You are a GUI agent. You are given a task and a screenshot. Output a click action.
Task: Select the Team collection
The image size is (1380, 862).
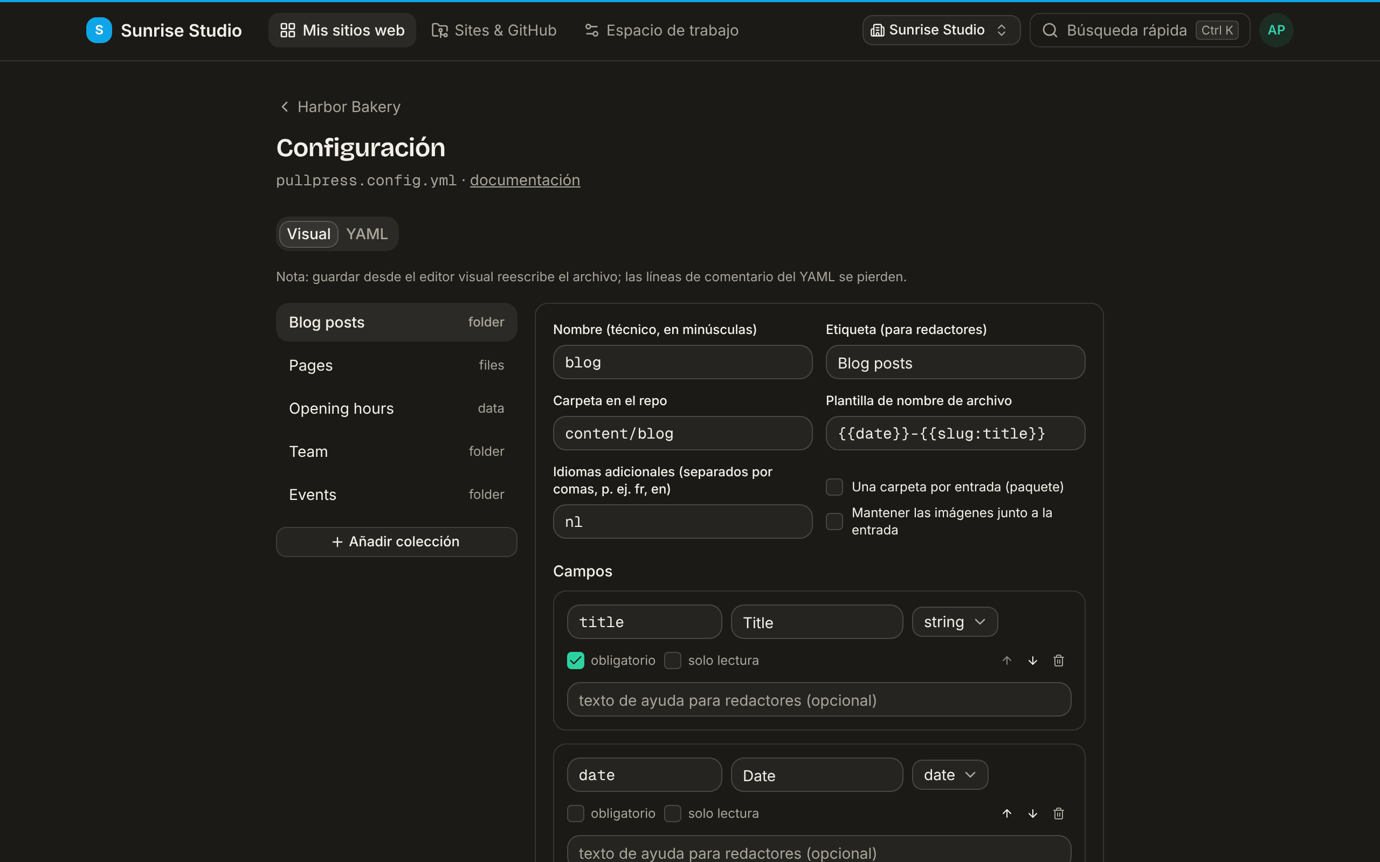396,451
